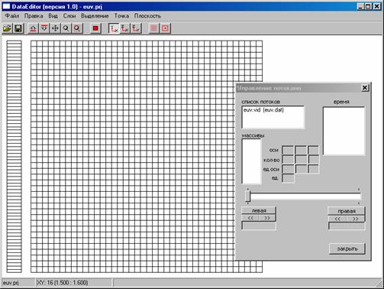Click the last toolbar icon with the dotted square
The image size is (384, 289).
click(x=165, y=28)
